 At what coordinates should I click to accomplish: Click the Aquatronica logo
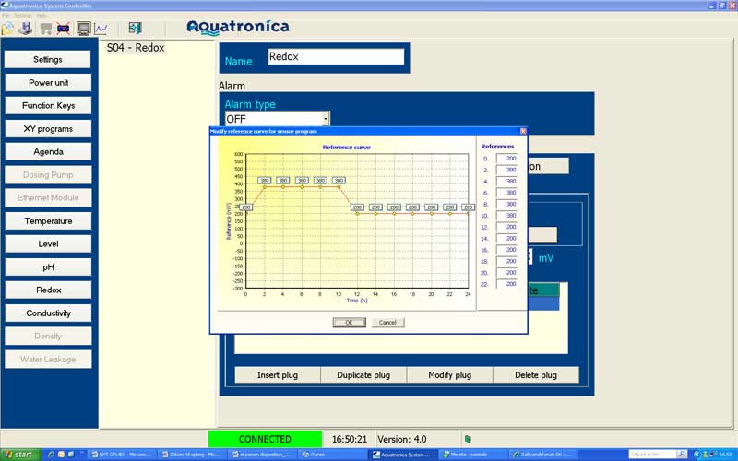[238, 28]
